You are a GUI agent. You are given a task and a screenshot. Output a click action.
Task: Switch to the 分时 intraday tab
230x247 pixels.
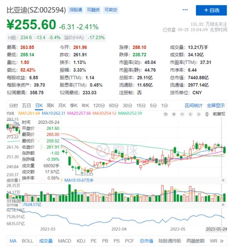[13, 105]
